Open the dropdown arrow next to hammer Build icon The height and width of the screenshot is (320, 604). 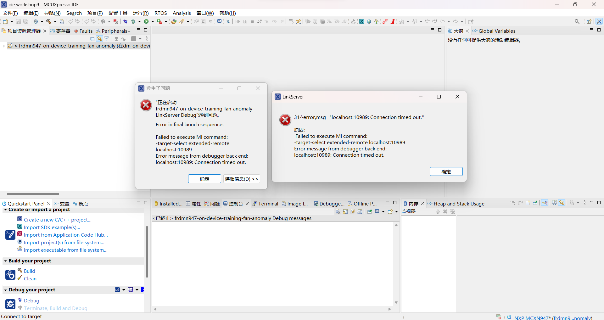(x=55, y=21)
